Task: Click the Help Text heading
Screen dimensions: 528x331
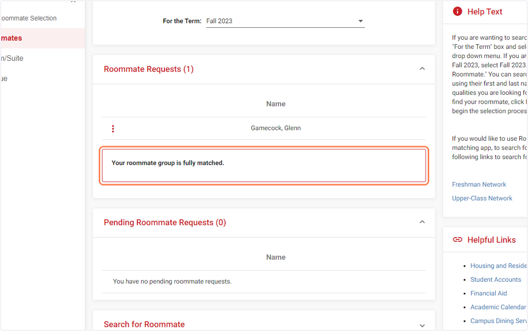Action: [x=485, y=12]
